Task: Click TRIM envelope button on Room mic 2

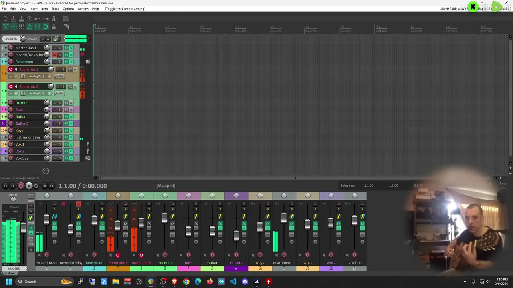Action: [x=59, y=93]
